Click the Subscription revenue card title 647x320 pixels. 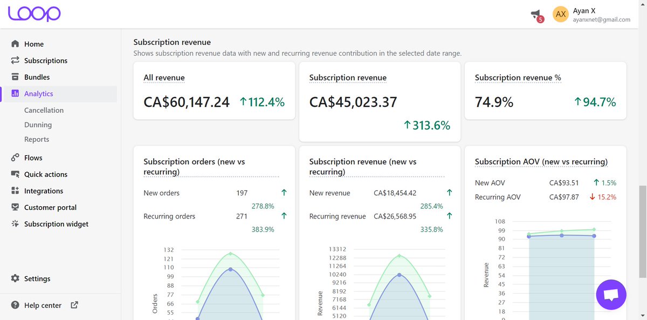(348, 78)
